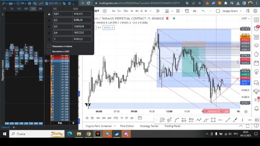The width and height of the screenshot is (260, 146).
Task: Open the Sergey Brest layout dropdown
Action: [x=241, y=11]
